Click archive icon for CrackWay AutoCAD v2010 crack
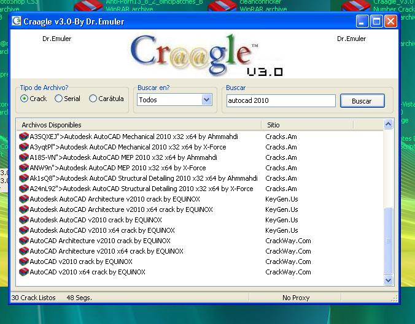The width and height of the screenshot is (415, 324). 23,262
